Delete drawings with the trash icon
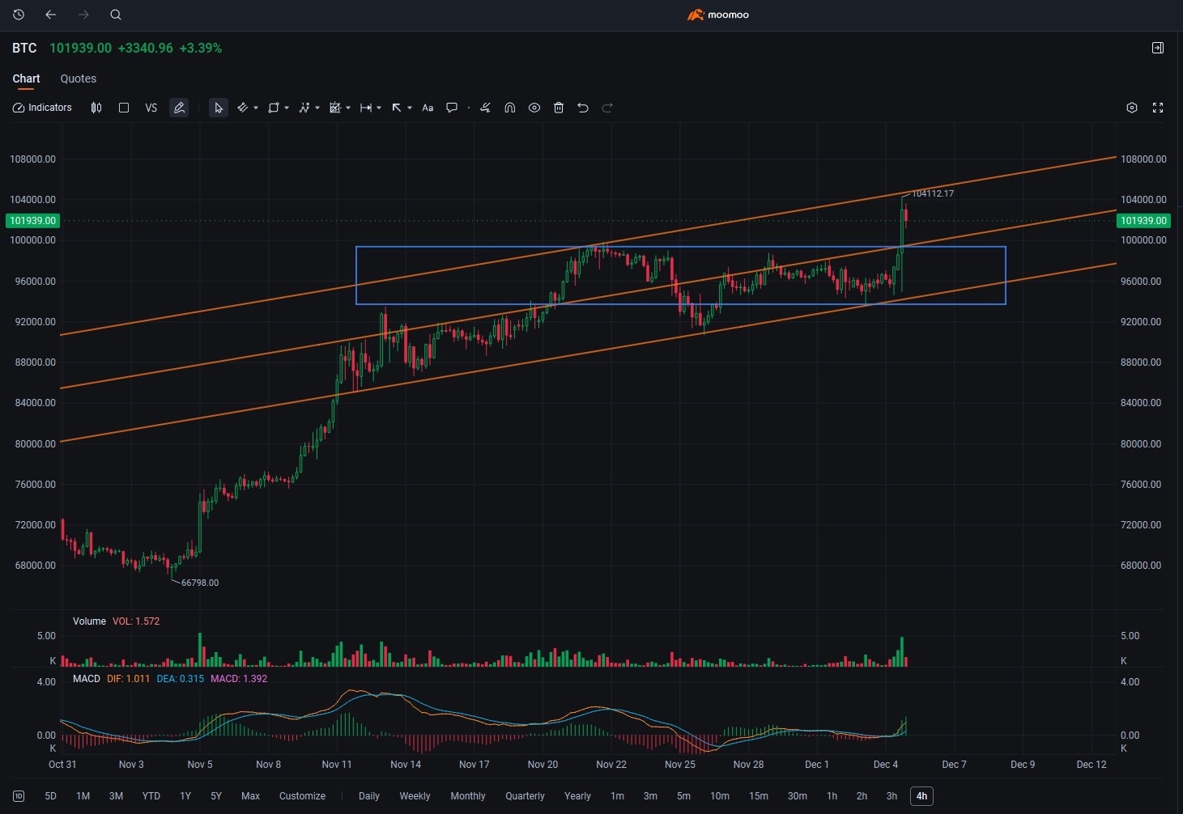1183x814 pixels. click(x=559, y=108)
